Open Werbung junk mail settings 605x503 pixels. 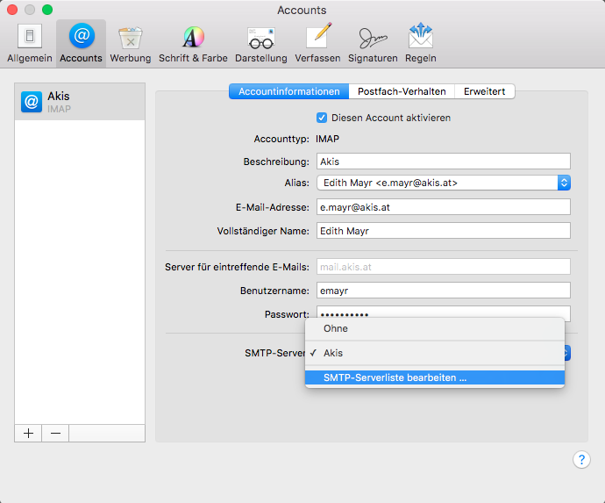tap(130, 44)
